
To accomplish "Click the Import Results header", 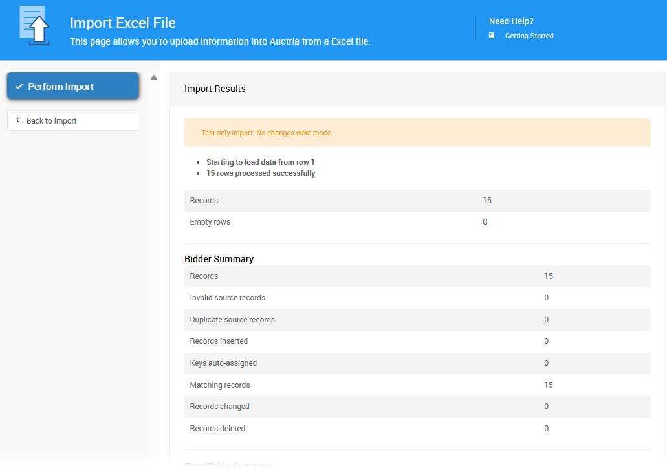I will [215, 89].
